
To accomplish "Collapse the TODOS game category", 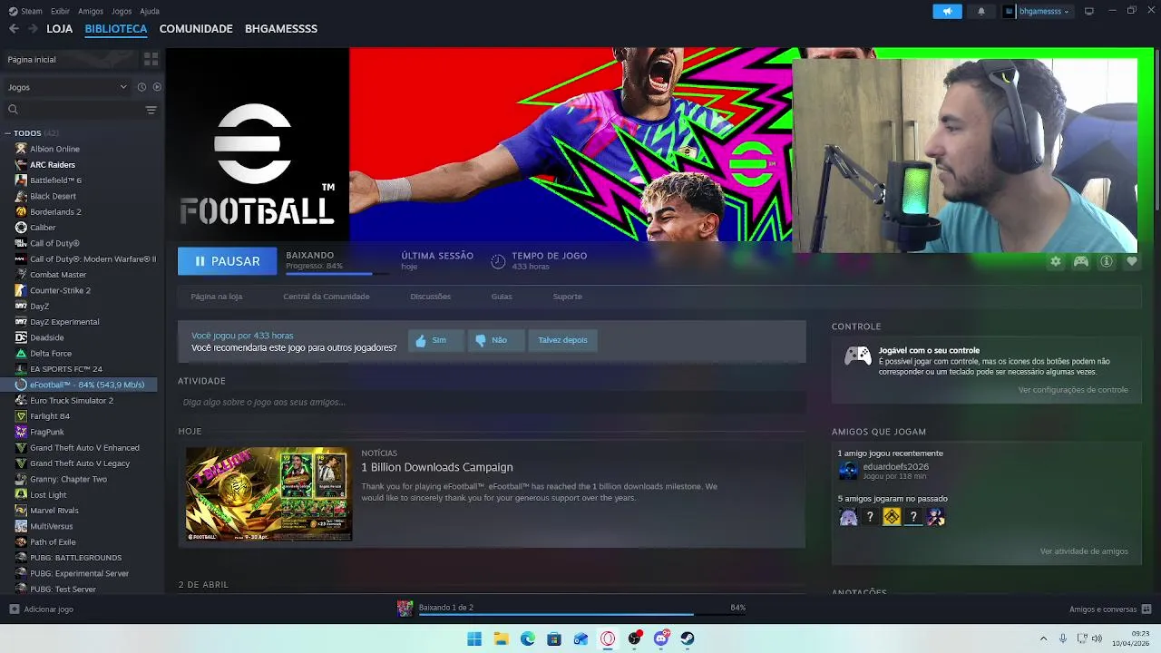I will pyautogui.click(x=8, y=133).
